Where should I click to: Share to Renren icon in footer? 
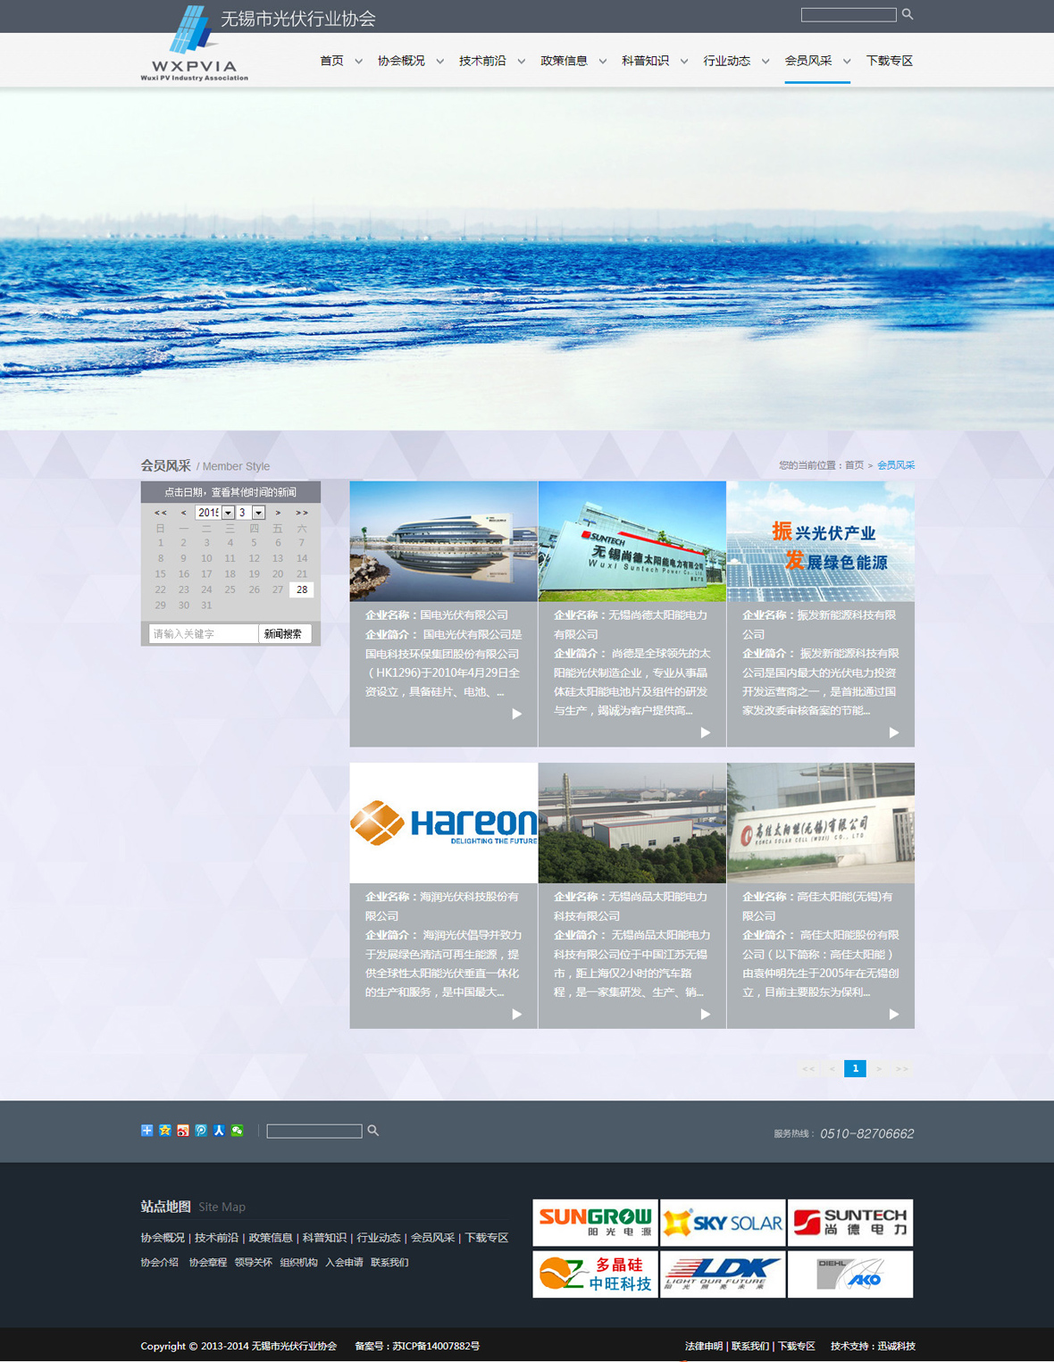[219, 1131]
